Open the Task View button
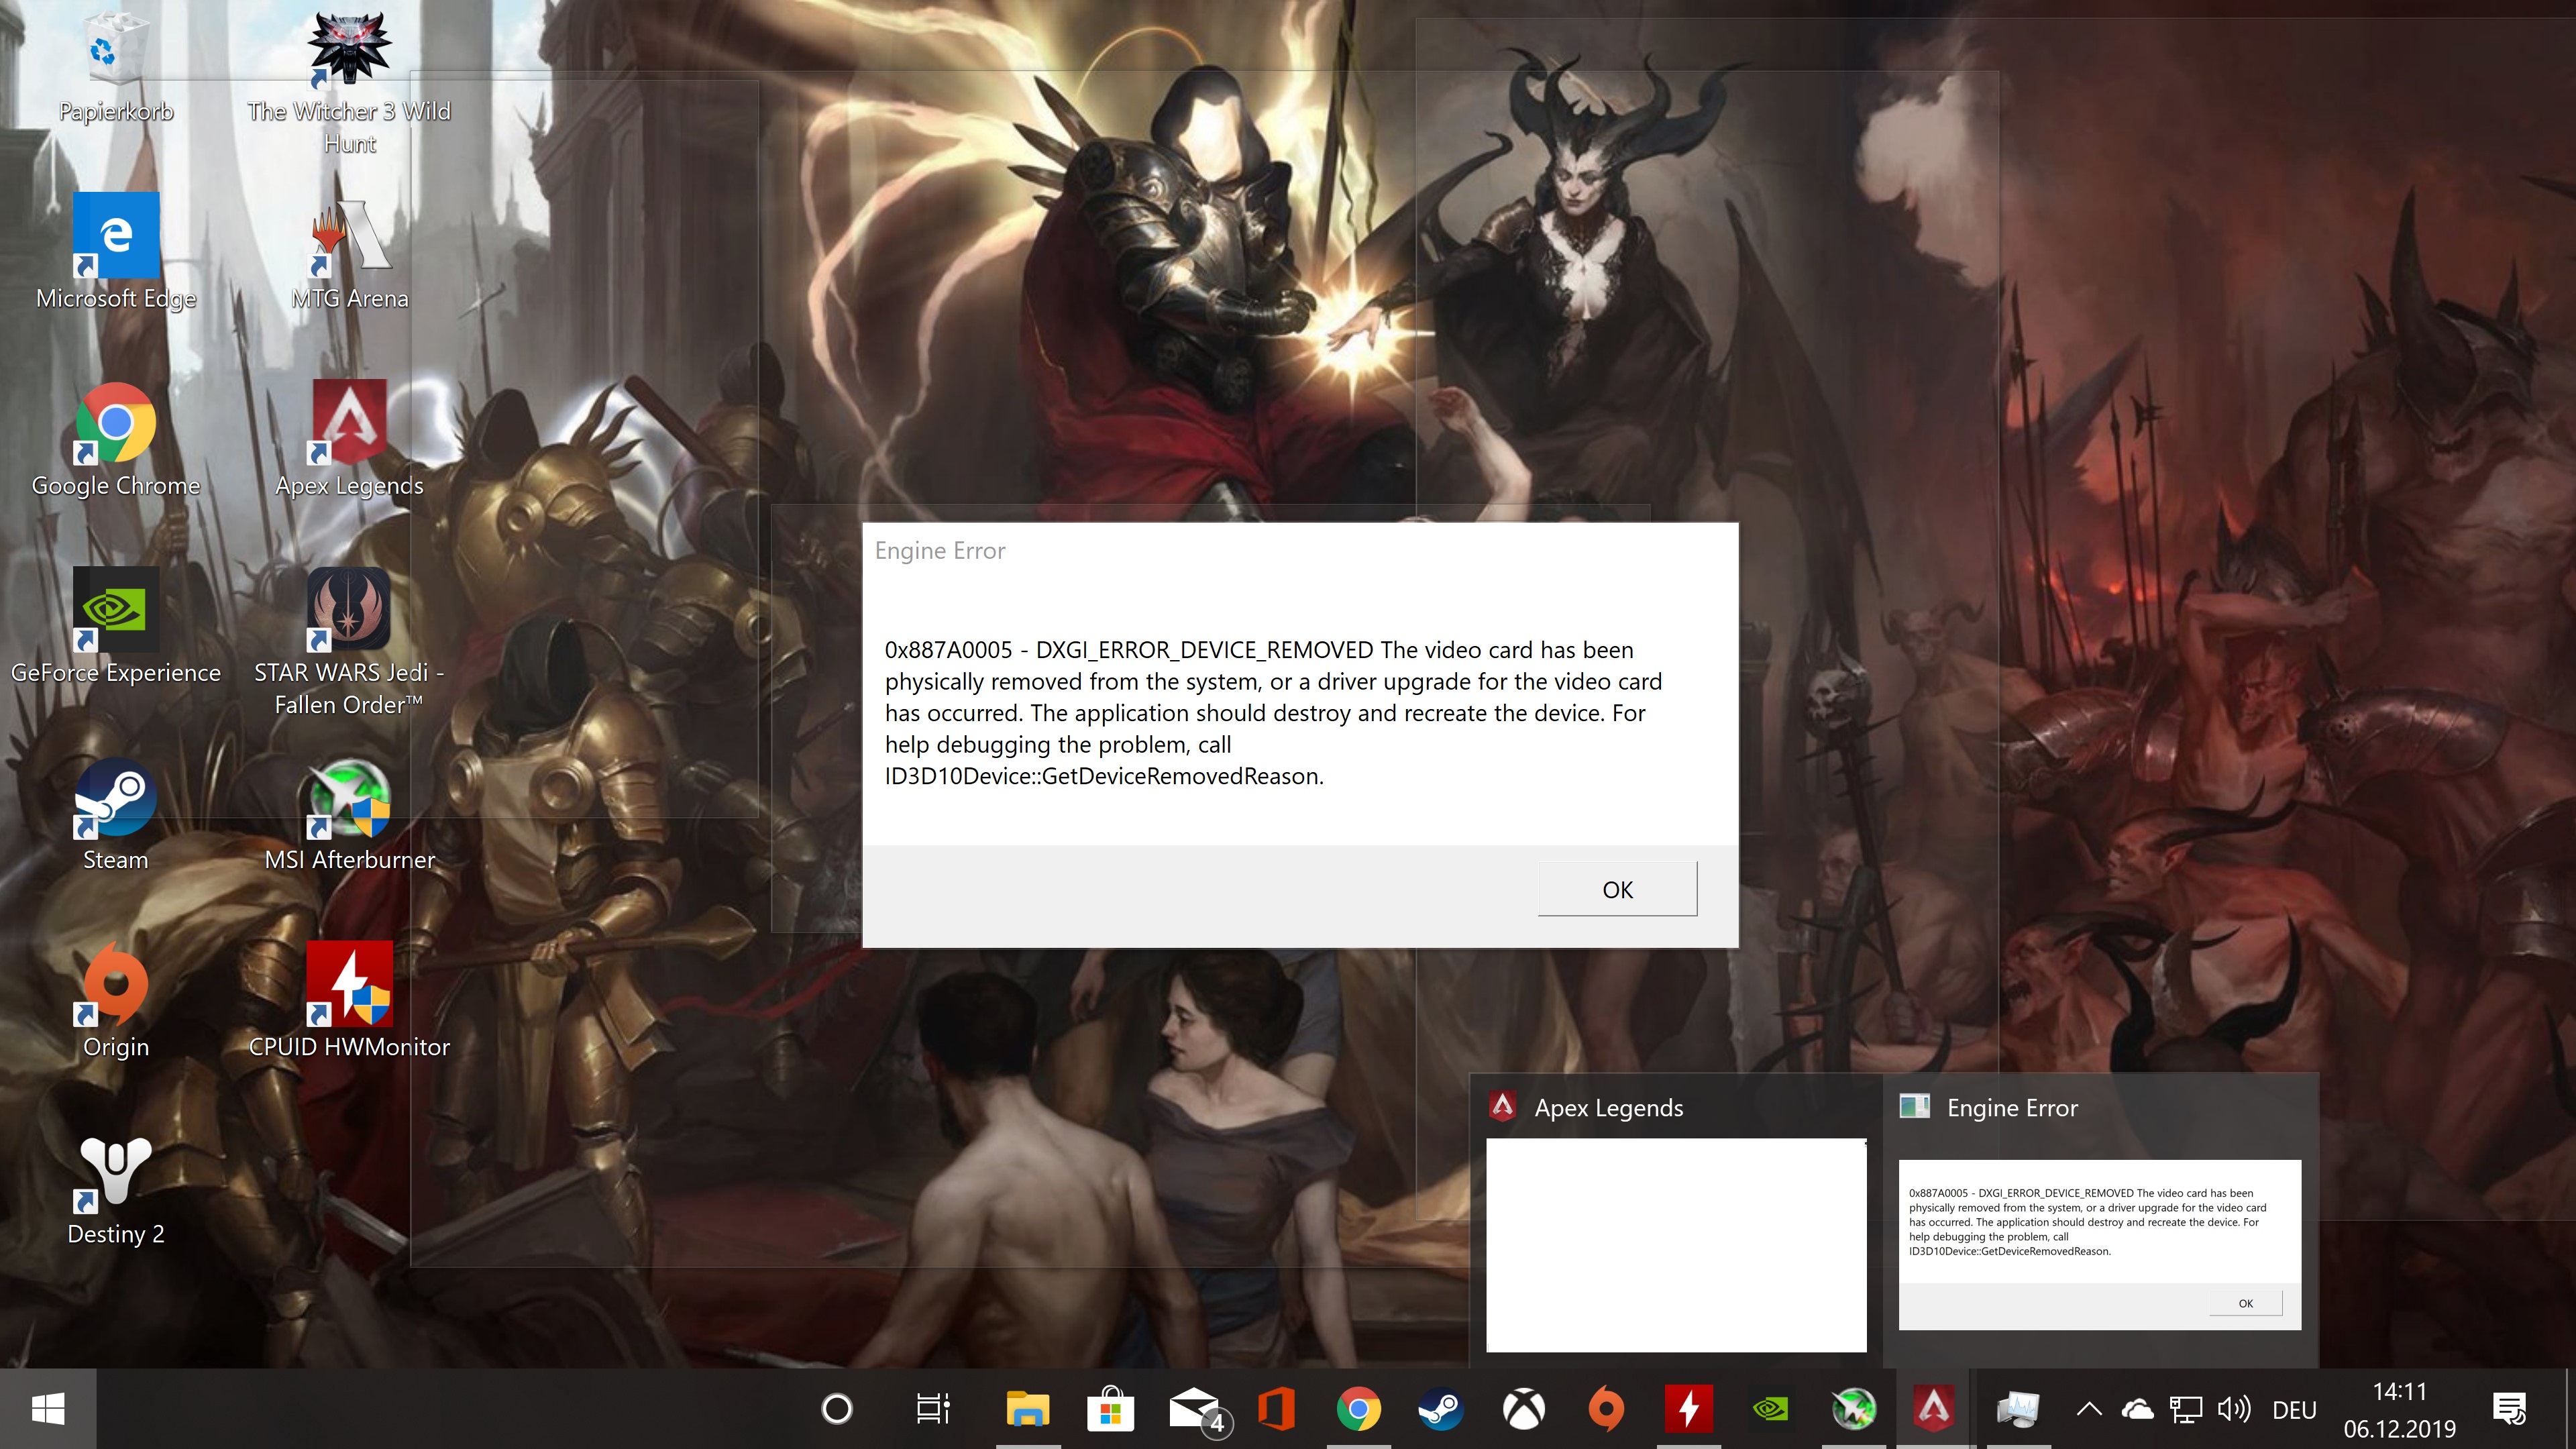 932,1409
